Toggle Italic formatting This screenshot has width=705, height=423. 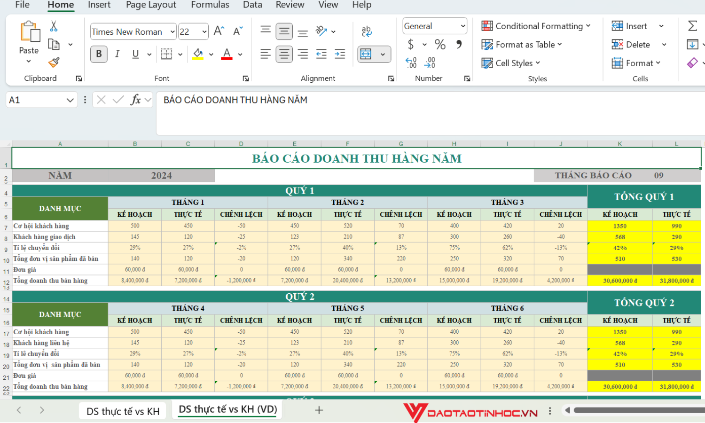point(117,54)
